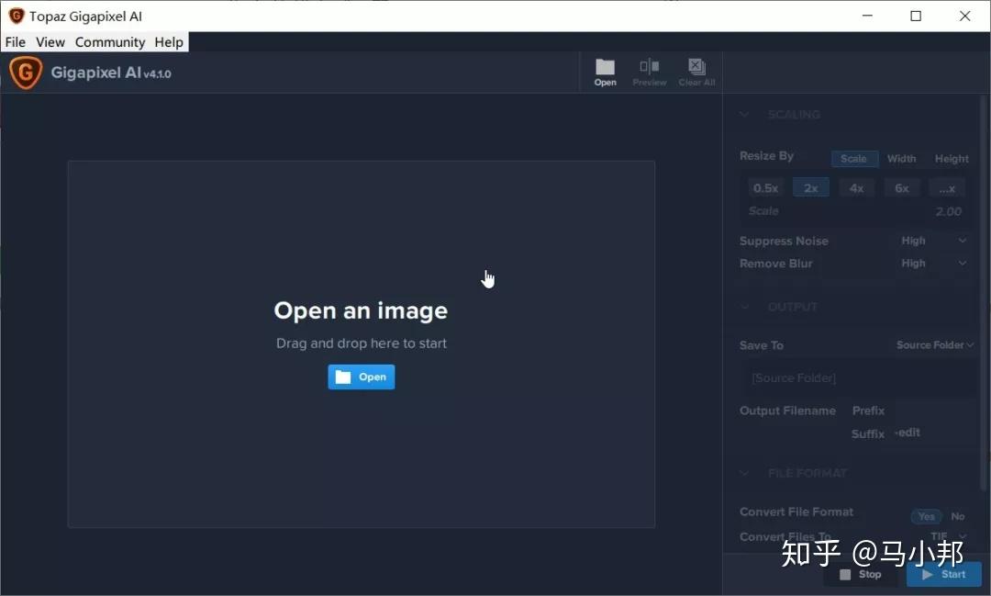Screen dimensions: 991x596
Task: Click the Gigapixel AI shield logo
Action: click(x=26, y=73)
